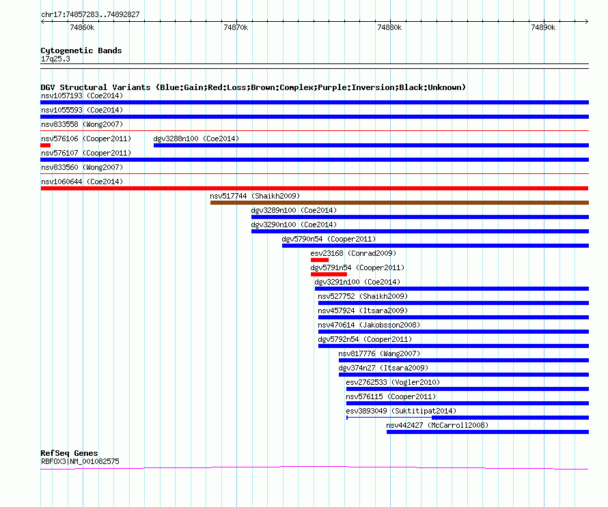Click the Cytogenetic Bands track title

[81, 50]
